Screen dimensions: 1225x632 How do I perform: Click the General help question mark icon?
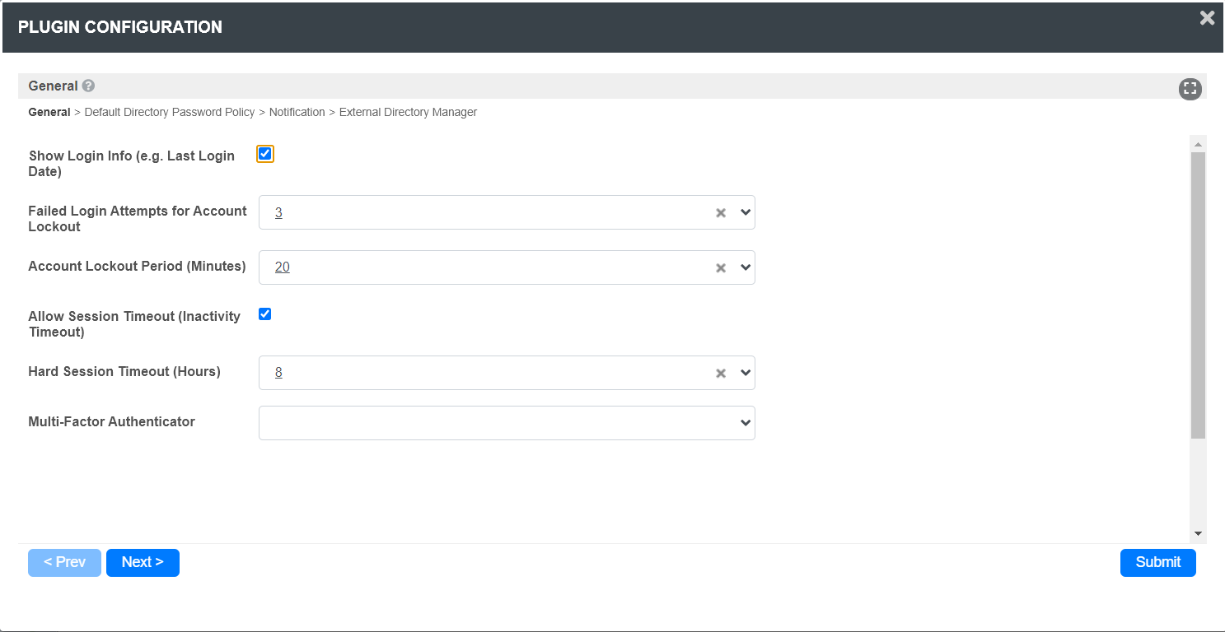coord(89,86)
